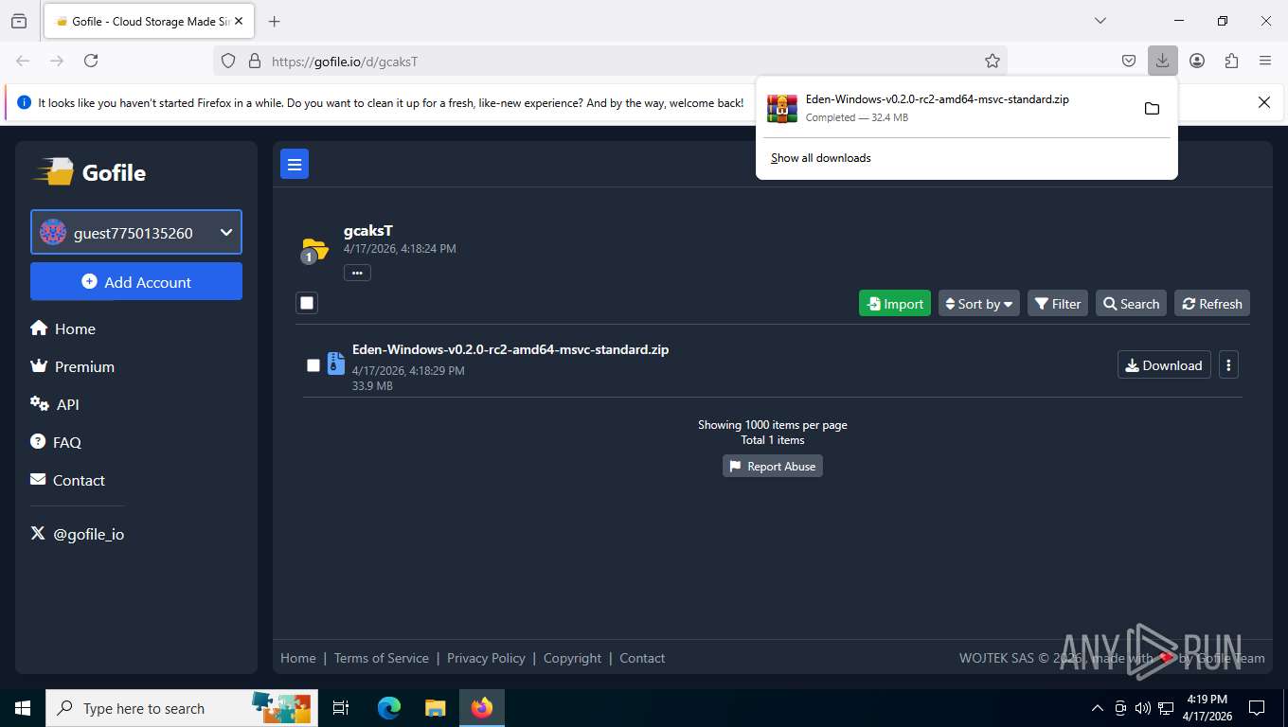Image resolution: width=1288 pixels, height=727 pixels.
Task: Open the gcaksT folder three-dot options
Action: click(357, 273)
